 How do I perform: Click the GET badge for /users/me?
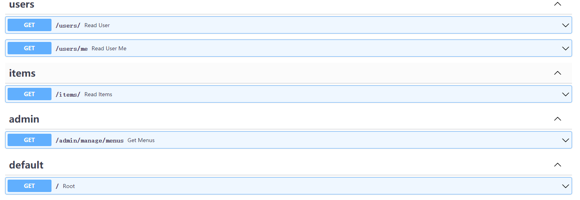30,48
